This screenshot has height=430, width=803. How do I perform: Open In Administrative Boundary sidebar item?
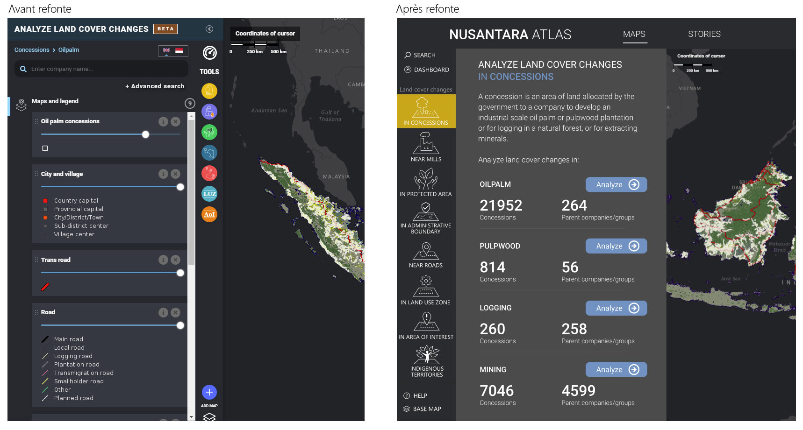pos(426,218)
